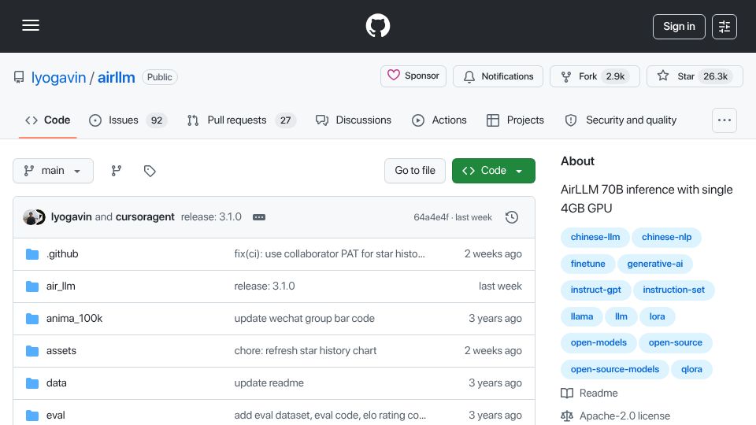Select the llama topic tag

(x=582, y=316)
